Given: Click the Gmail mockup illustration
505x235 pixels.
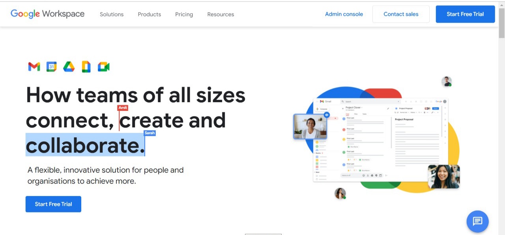Looking at the screenshot, I should click(x=380, y=140).
